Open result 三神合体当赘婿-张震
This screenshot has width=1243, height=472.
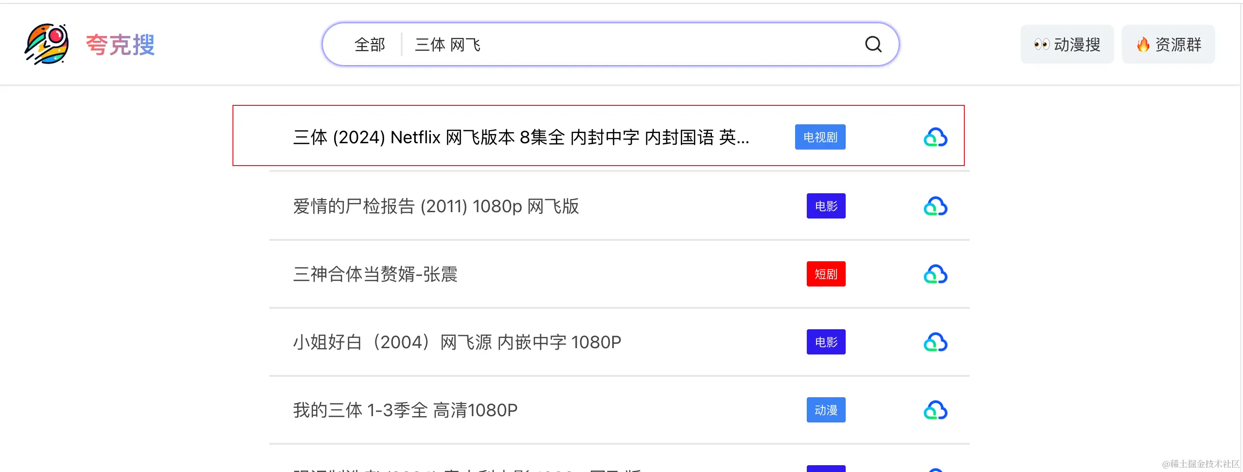pyautogui.click(x=375, y=274)
